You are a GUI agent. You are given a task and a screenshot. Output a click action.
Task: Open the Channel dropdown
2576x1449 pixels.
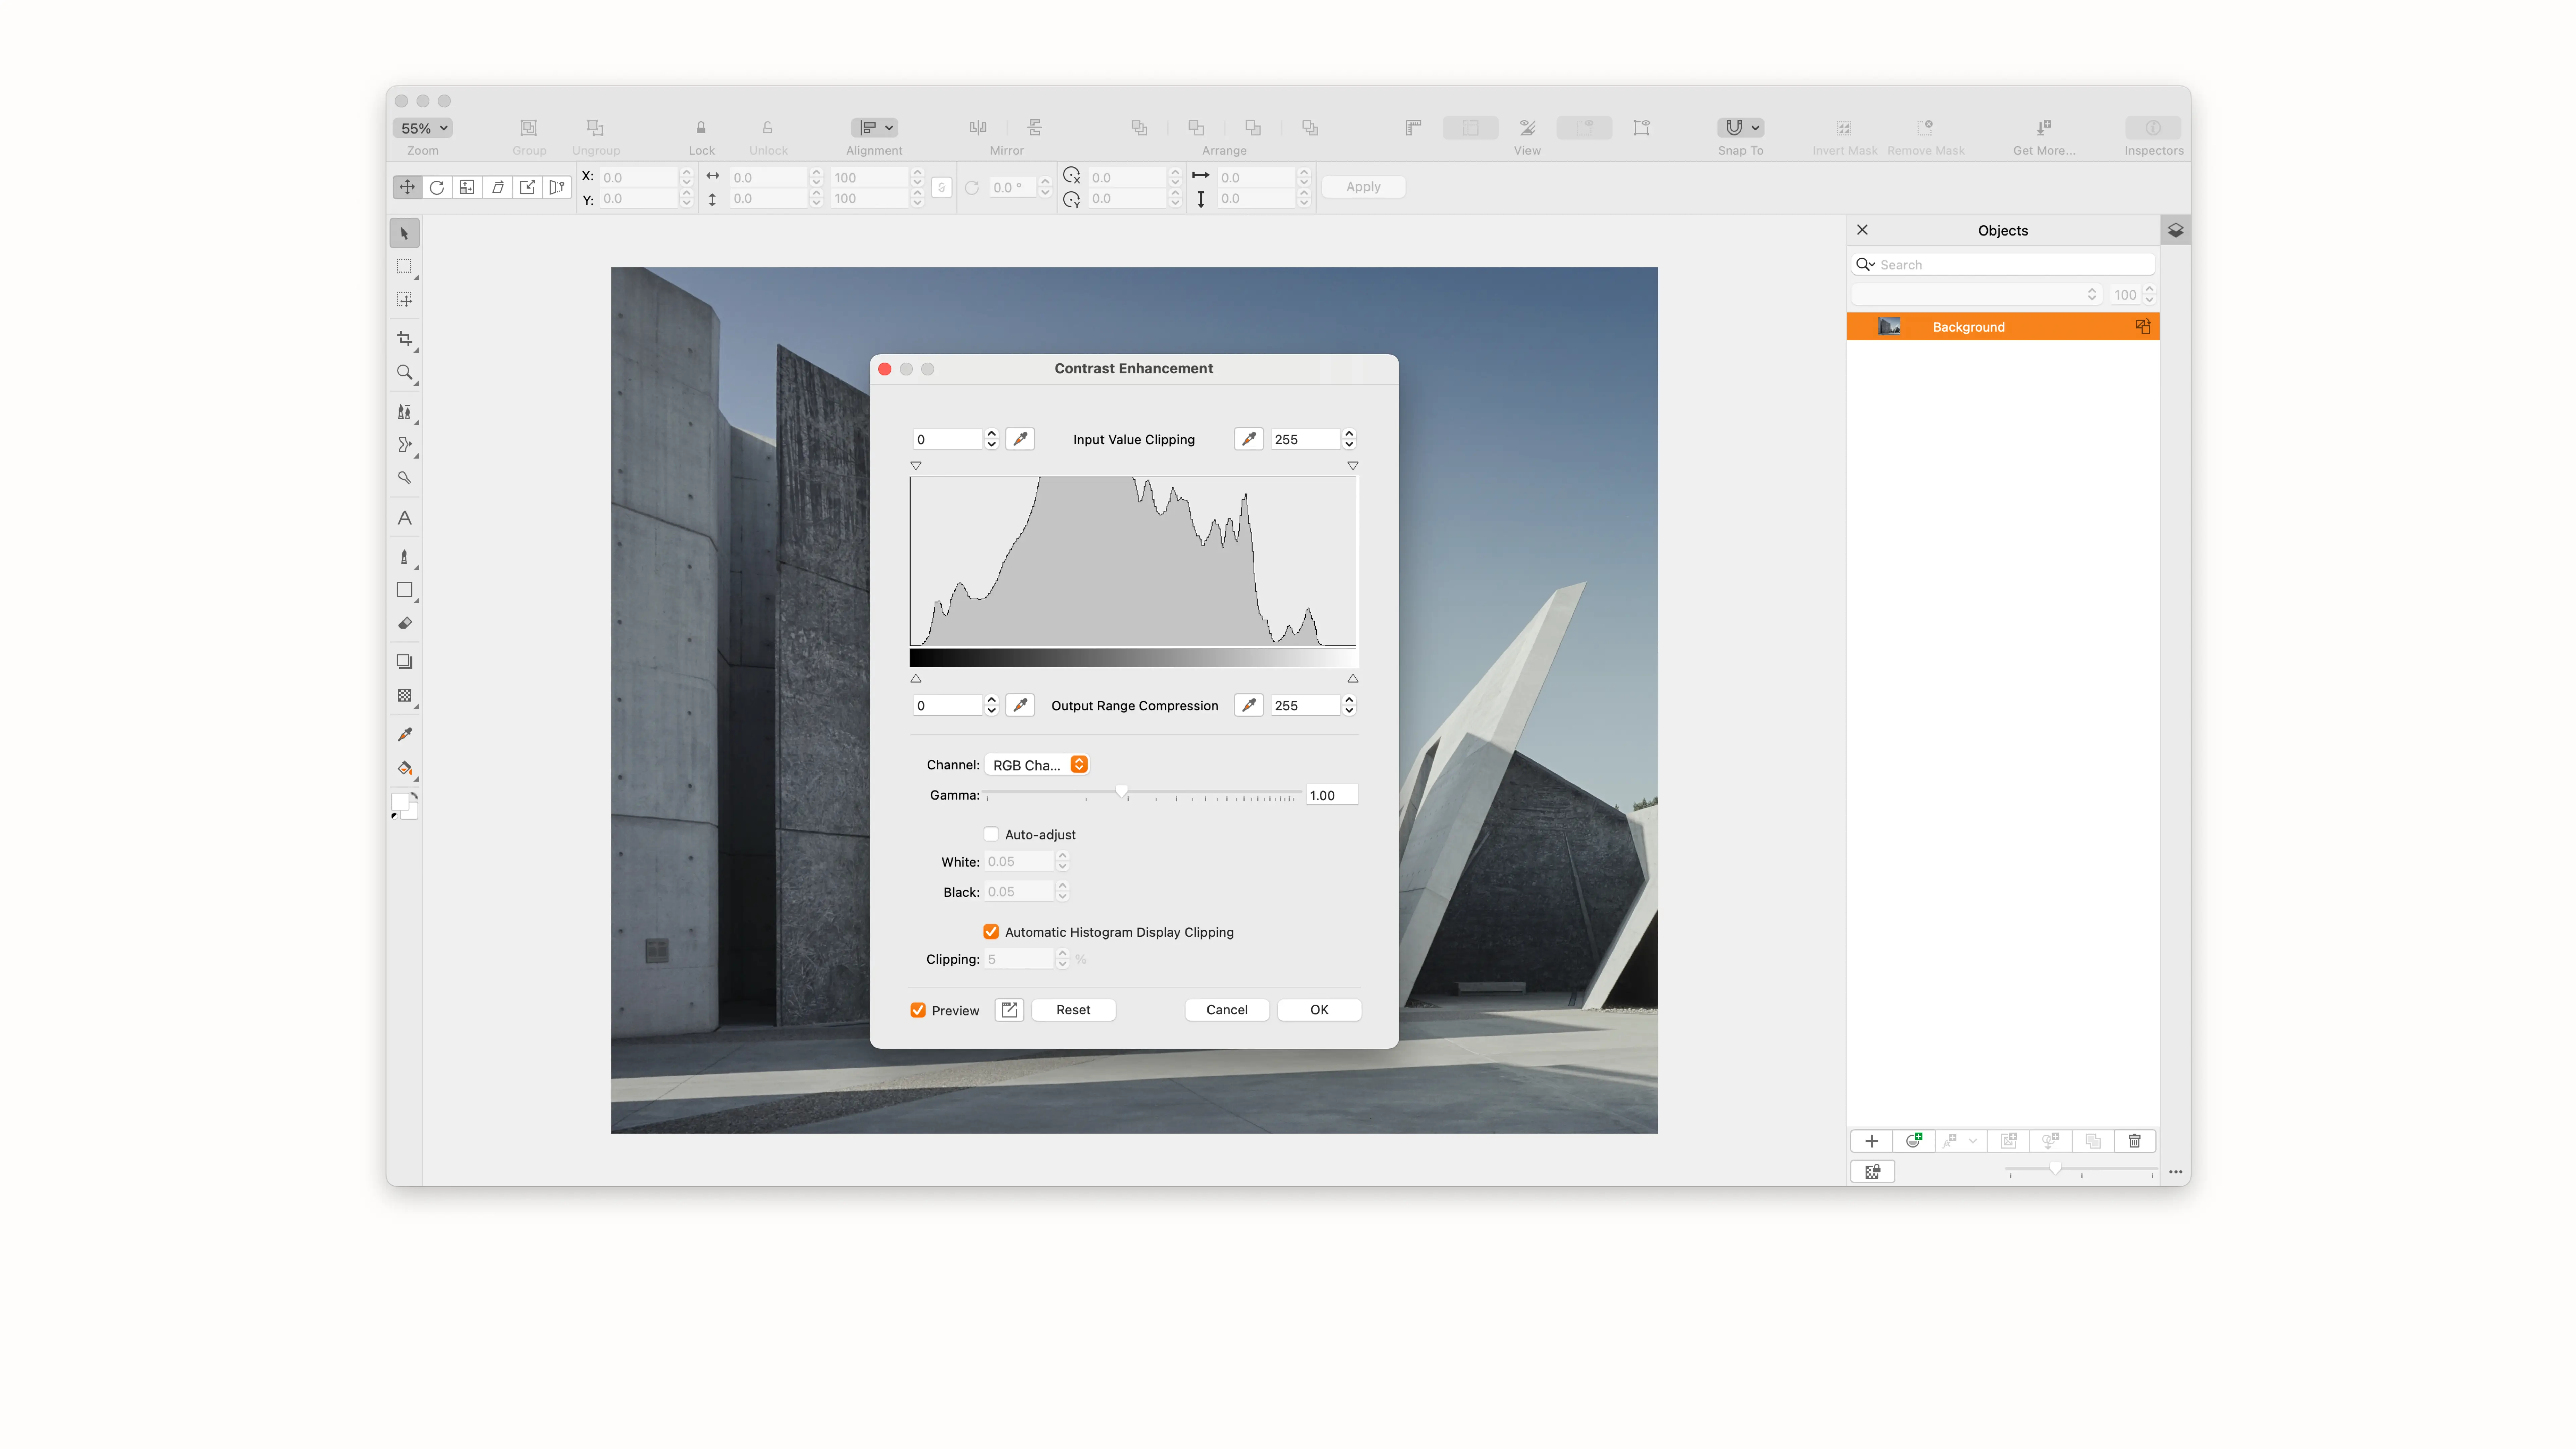point(1037,765)
